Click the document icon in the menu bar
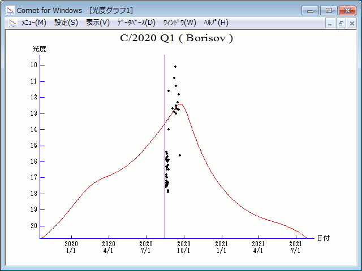 (x=13, y=23)
